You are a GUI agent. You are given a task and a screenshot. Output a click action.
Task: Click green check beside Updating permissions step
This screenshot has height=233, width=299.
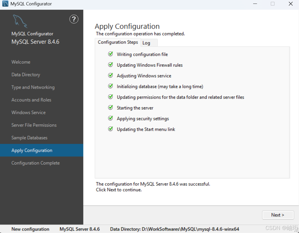[111, 97]
